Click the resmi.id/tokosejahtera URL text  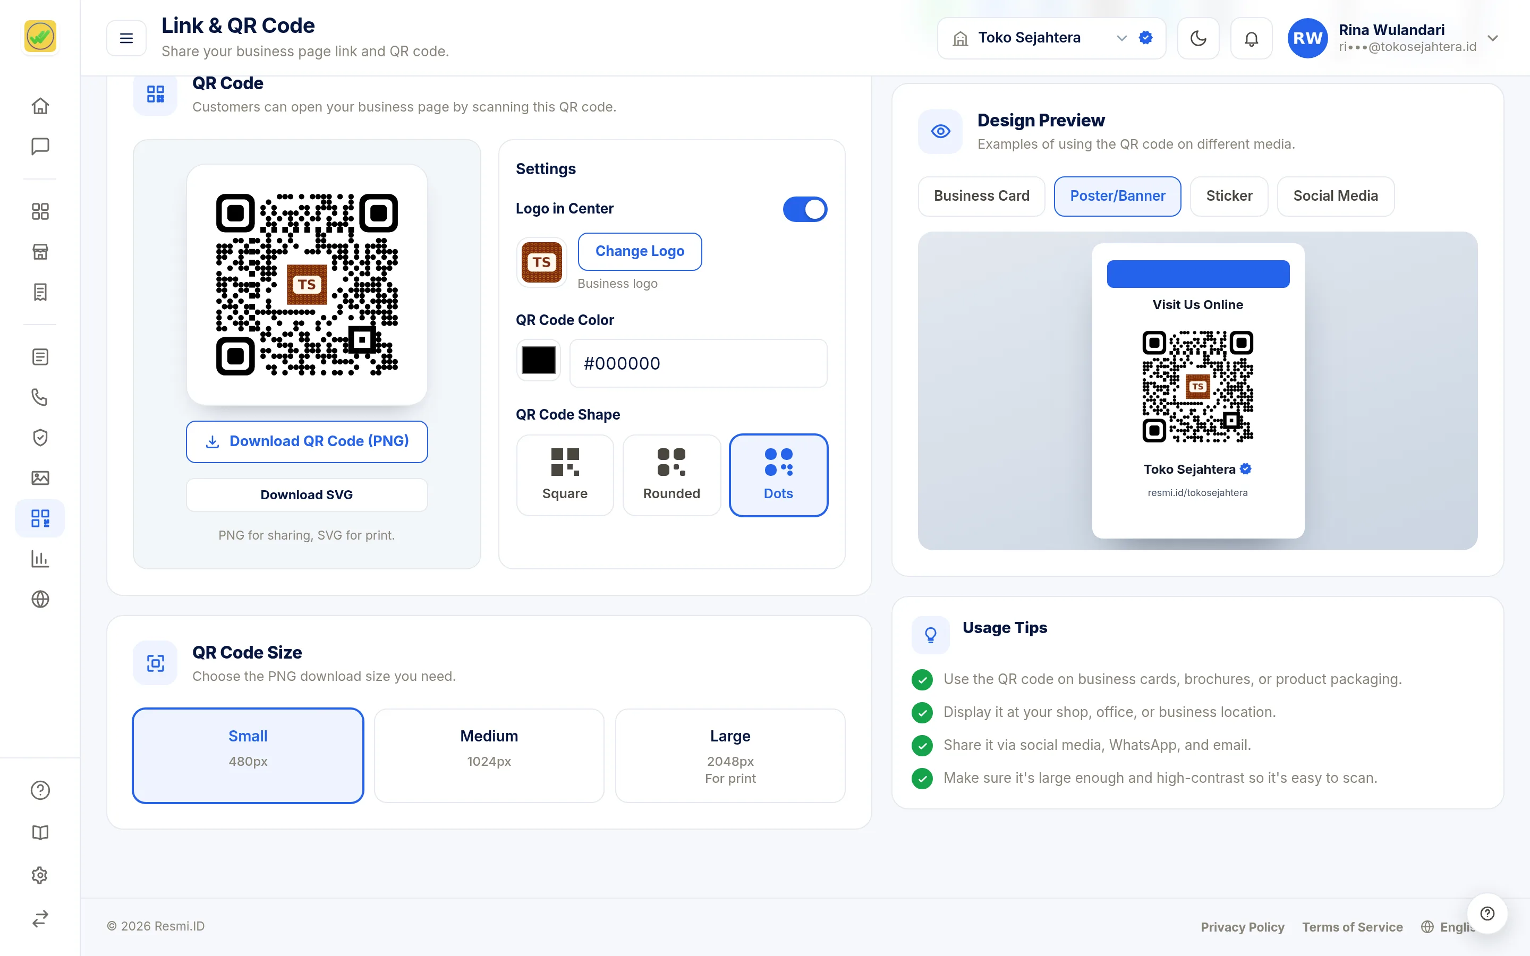tap(1197, 492)
